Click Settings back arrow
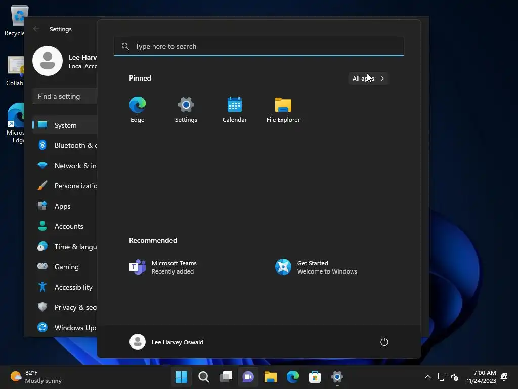This screenshot has width=518, height=389. [x=36, y=29]
